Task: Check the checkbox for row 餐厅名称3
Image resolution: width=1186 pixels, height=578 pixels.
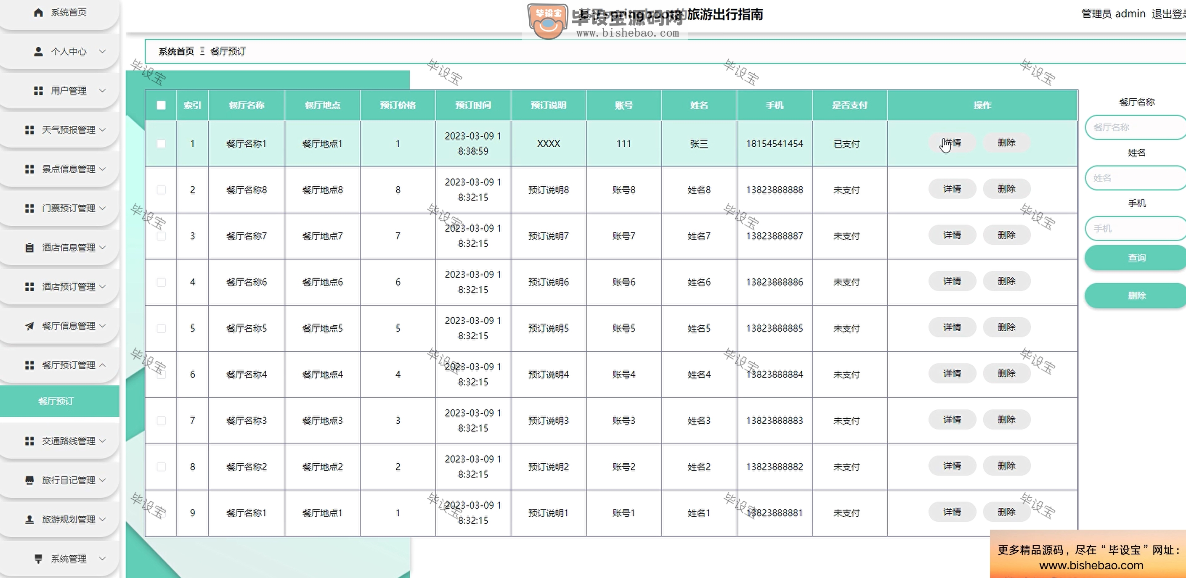Action: (x=161, y=421)
